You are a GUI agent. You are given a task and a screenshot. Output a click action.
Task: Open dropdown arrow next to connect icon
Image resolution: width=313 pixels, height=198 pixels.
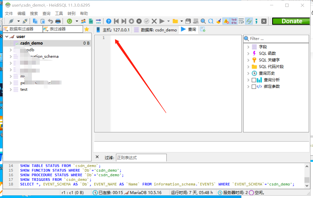18,21
